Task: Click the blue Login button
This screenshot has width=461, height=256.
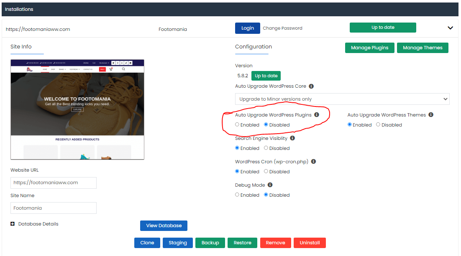Action: point(247,28)
